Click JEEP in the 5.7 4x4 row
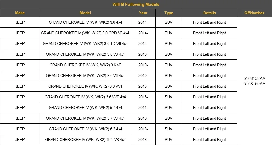 20,108
